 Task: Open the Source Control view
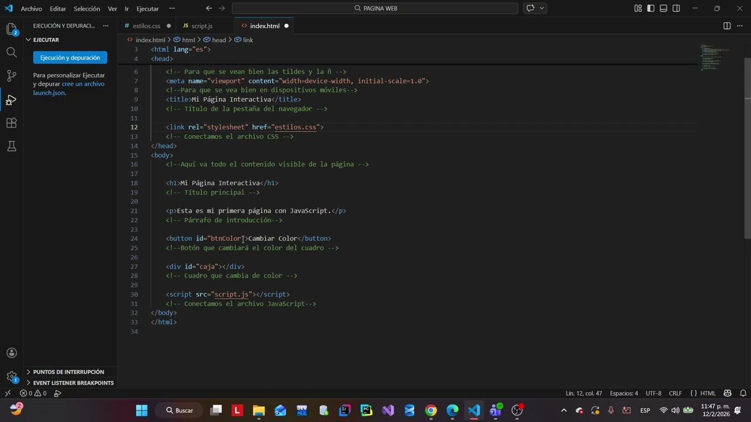point(11,76)
